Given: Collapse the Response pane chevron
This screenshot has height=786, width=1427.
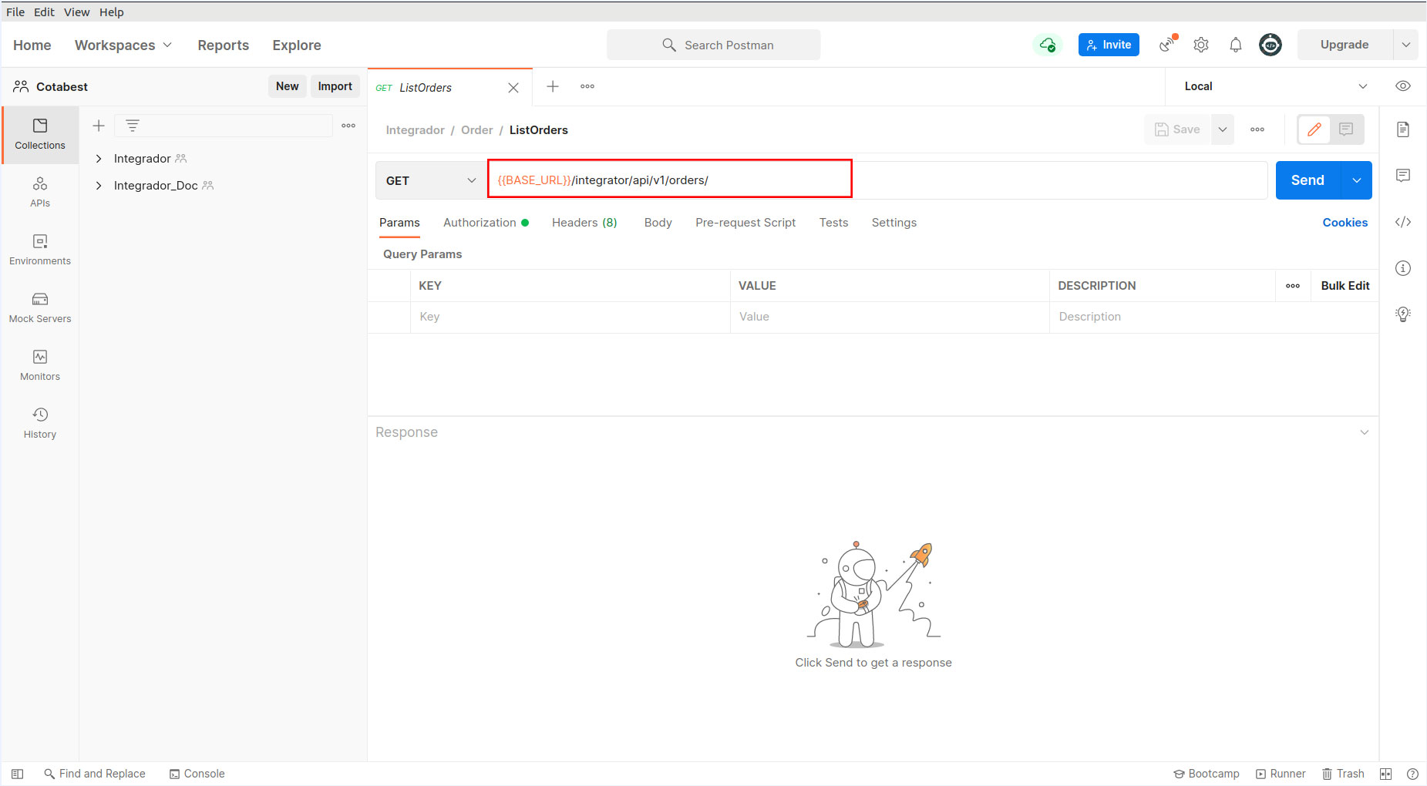Looking at the screenshot, I should 1365,432.
